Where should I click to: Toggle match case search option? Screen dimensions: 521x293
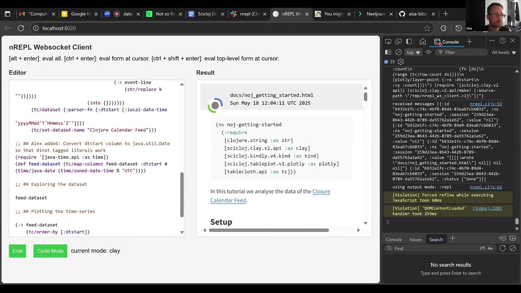click(490, 248)
